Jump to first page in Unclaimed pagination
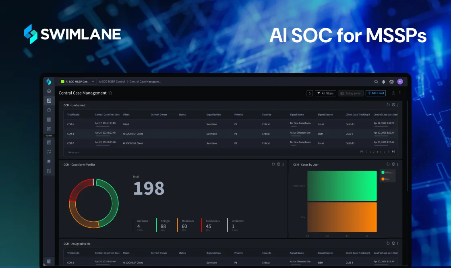Screen dimensions: 451x268 [361, 152]
